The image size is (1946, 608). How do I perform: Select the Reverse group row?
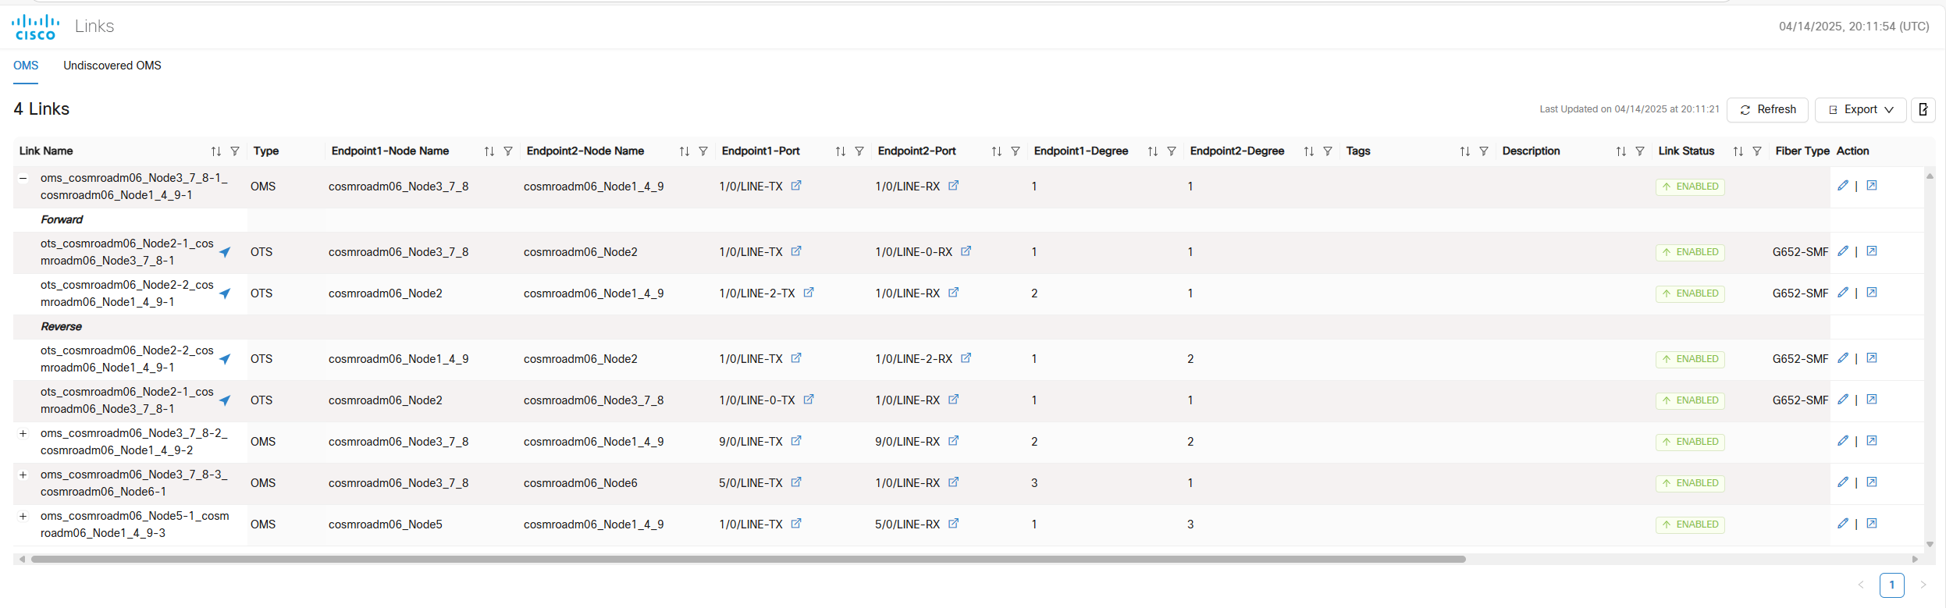(969, 327)
